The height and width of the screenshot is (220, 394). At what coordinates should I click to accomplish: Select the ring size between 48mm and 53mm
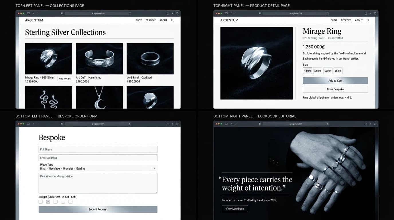(x=318, y=71)
